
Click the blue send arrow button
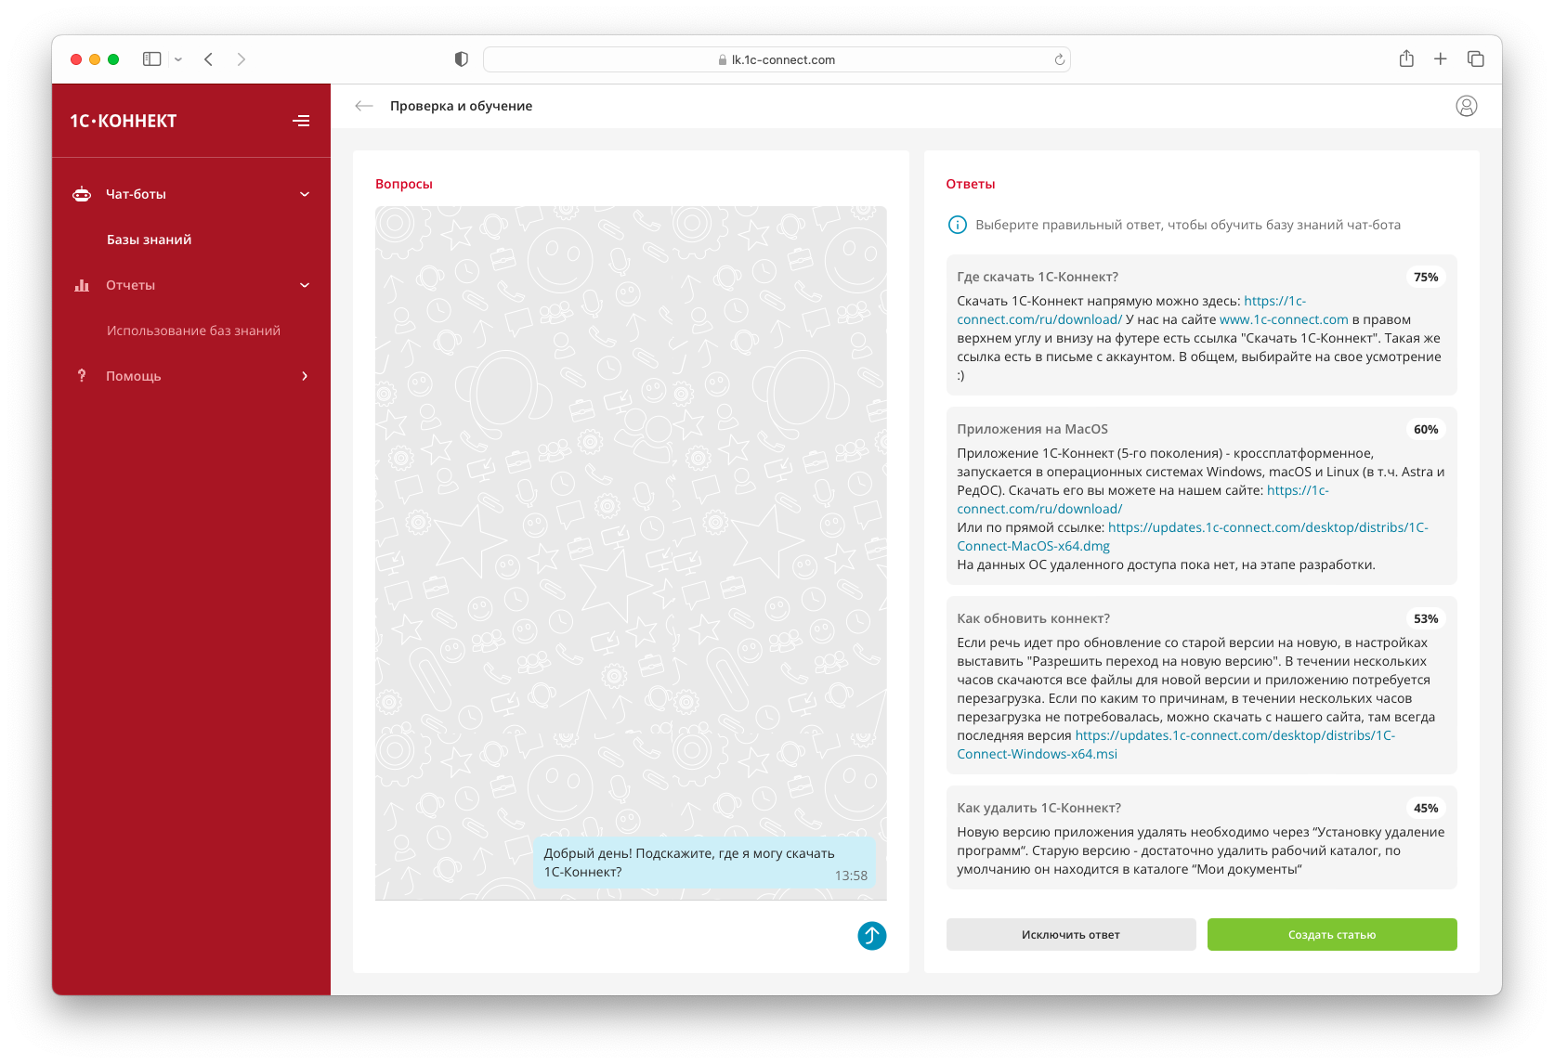871,935
